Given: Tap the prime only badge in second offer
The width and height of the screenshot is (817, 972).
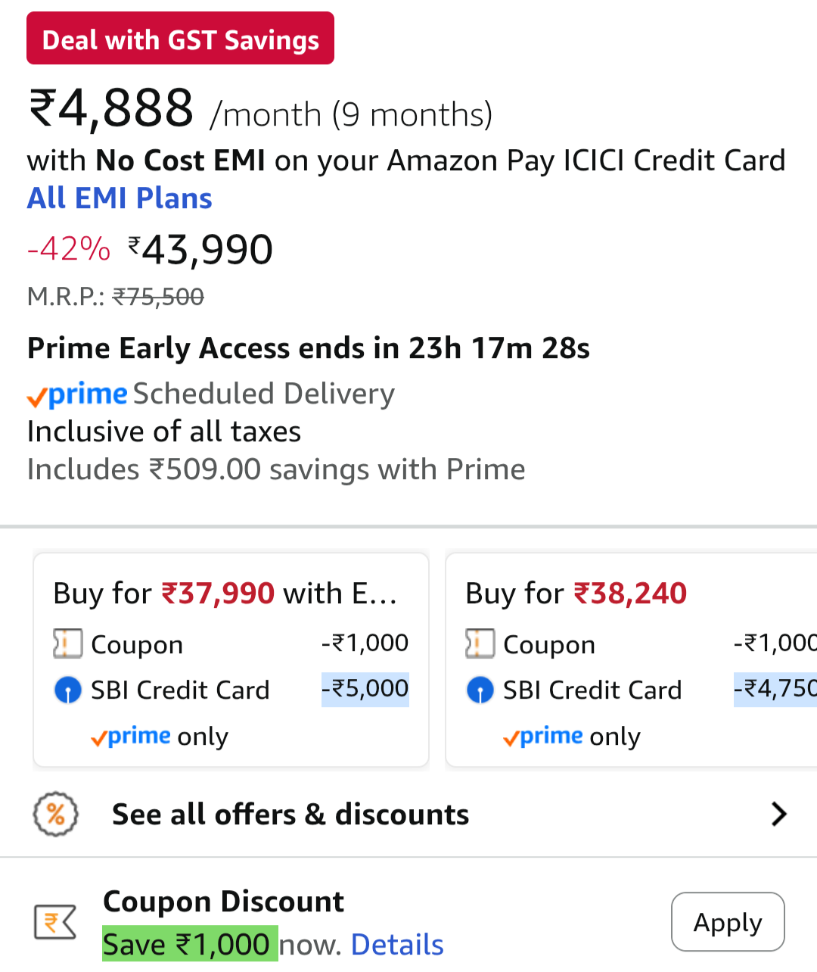Looking at the screenshot, I should coord(572,737).
